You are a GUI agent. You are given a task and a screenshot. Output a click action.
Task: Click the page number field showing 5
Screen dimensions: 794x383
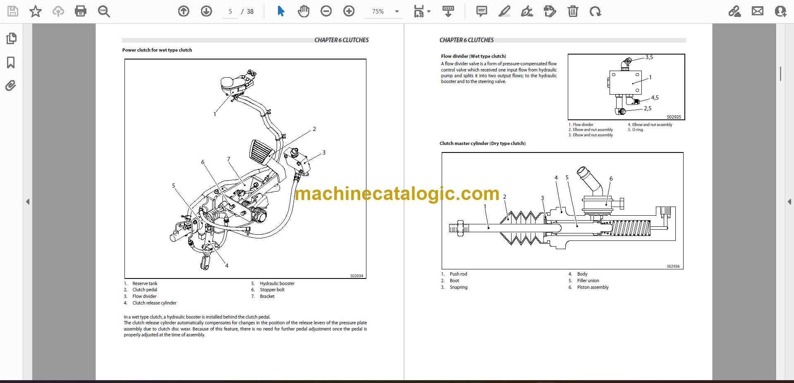230,12
